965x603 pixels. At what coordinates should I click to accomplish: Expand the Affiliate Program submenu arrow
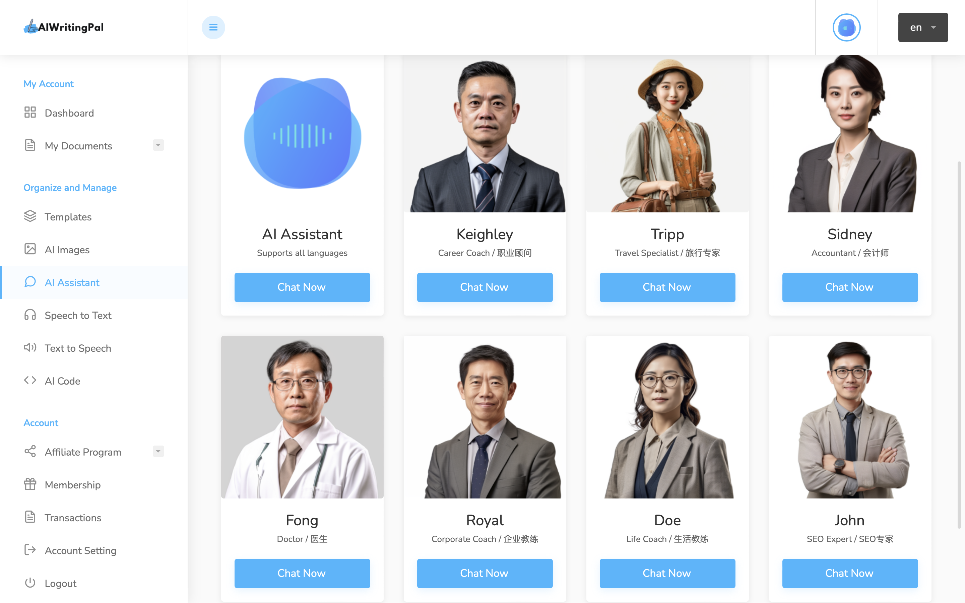[x=158, y=452]
